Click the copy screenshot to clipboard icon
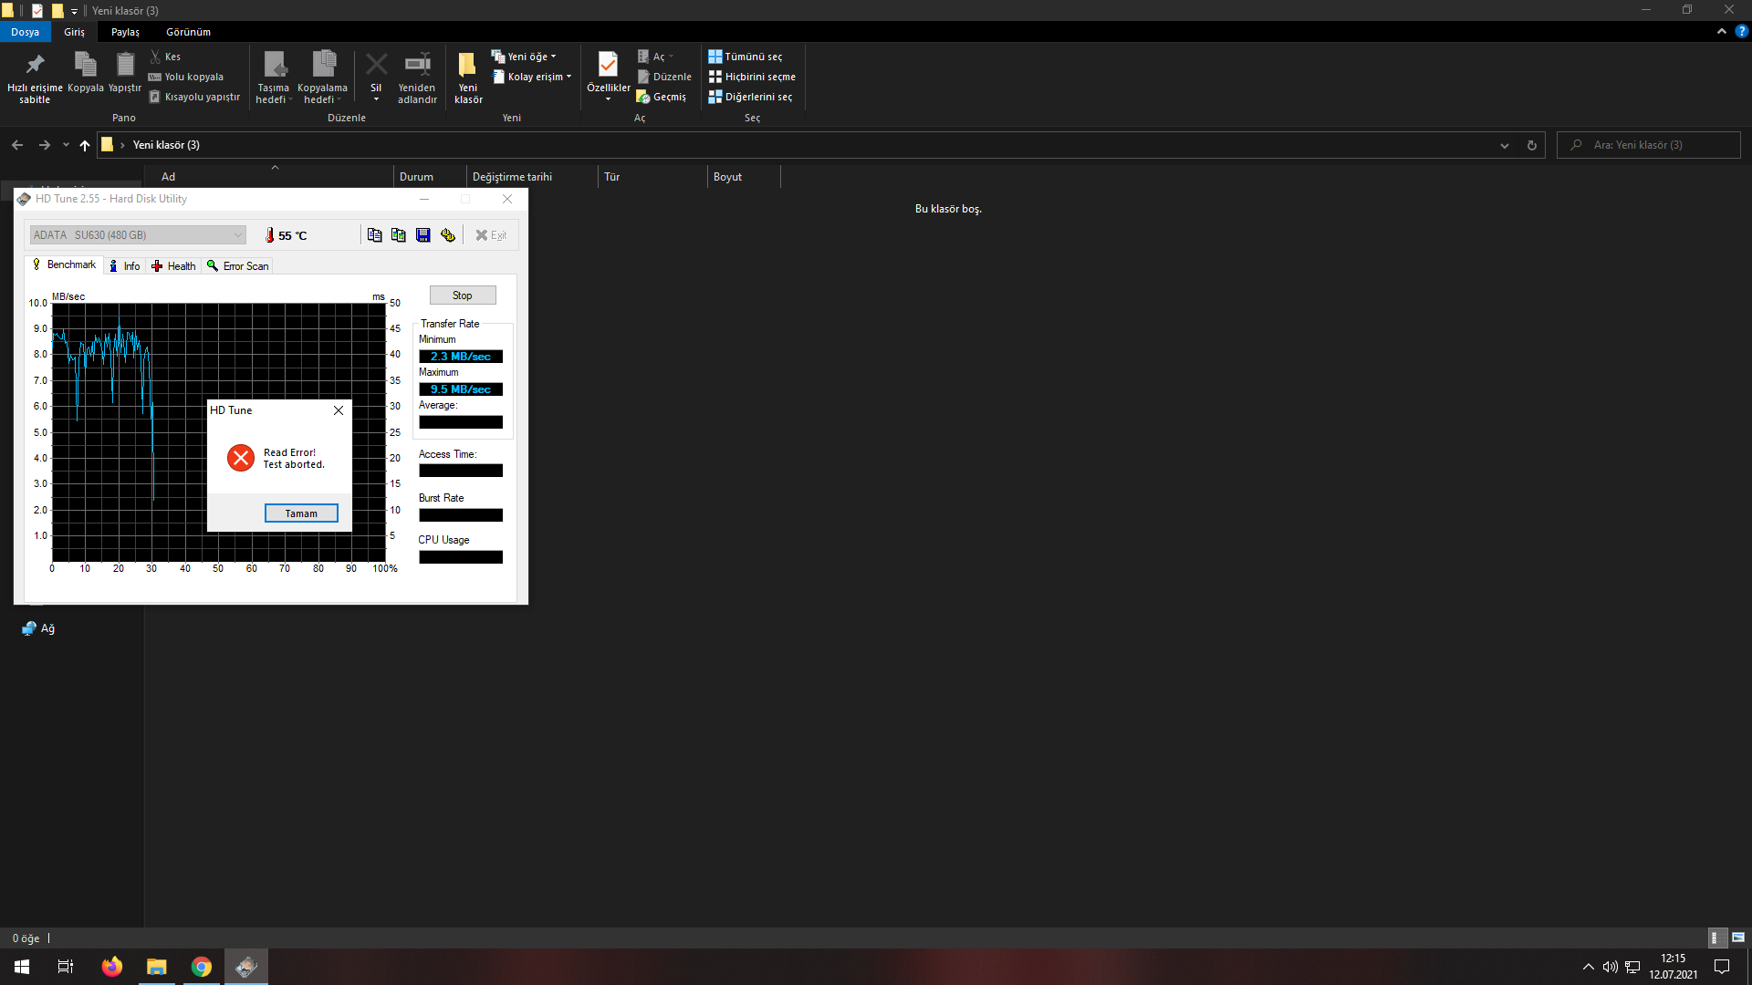Image resolution: width=1752 pixels, height=985 pixels. (x=399, y=235)
